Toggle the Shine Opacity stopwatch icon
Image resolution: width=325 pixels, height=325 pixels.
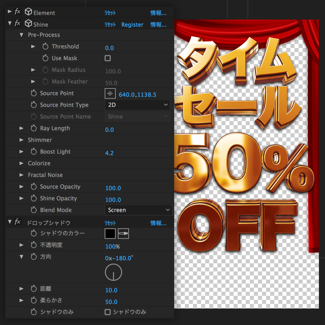click(x=34, y=198)
